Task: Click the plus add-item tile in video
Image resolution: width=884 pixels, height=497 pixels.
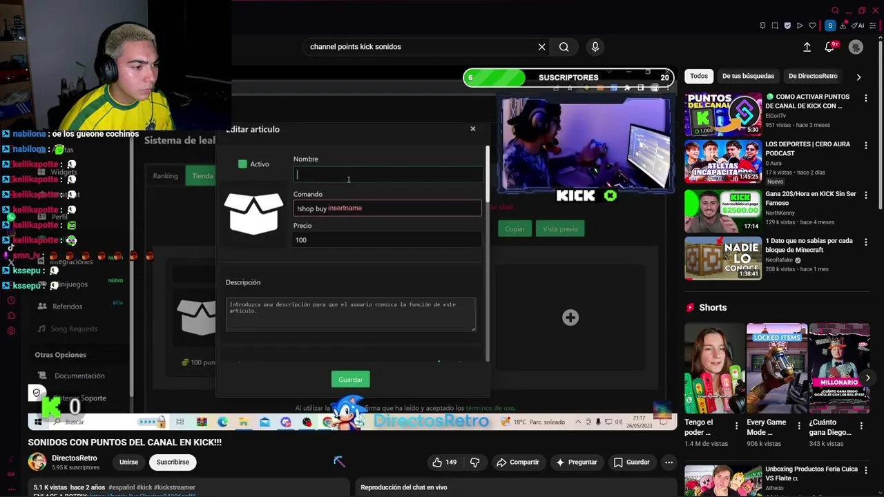Action: (x=570, y=318)
